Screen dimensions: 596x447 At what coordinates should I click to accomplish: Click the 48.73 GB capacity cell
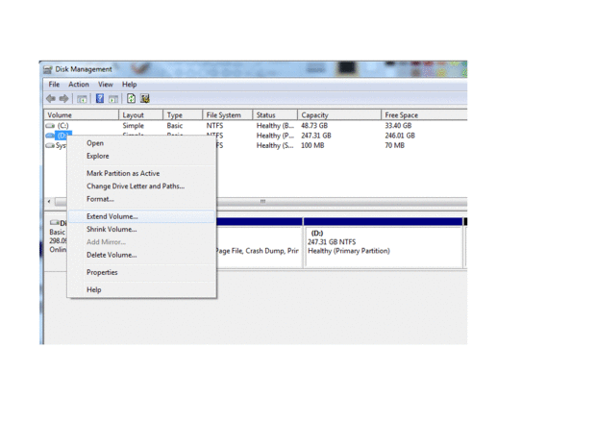click(x=314, y=125)
